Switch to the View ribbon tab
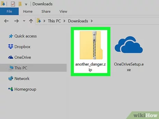 click(63, 11)
